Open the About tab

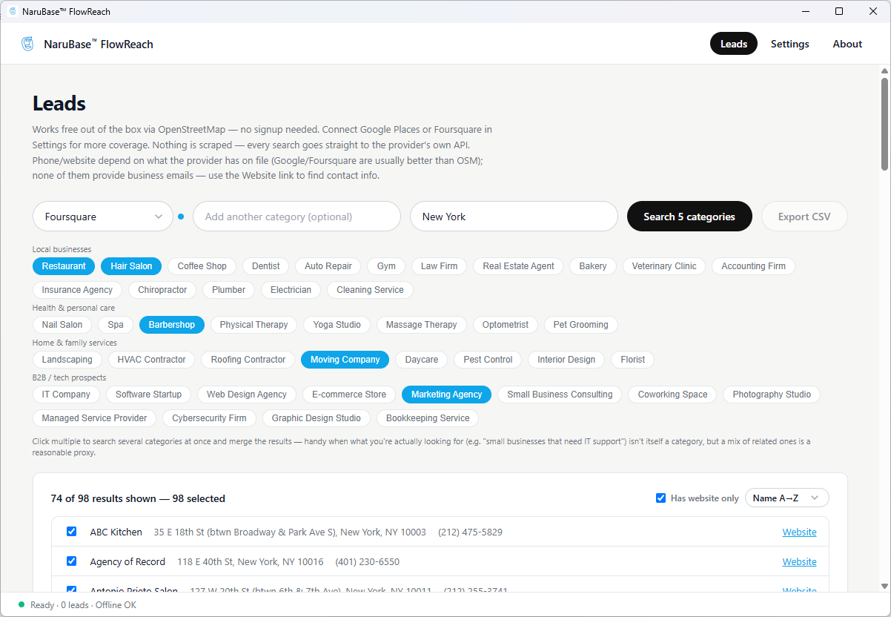(847, 44)
